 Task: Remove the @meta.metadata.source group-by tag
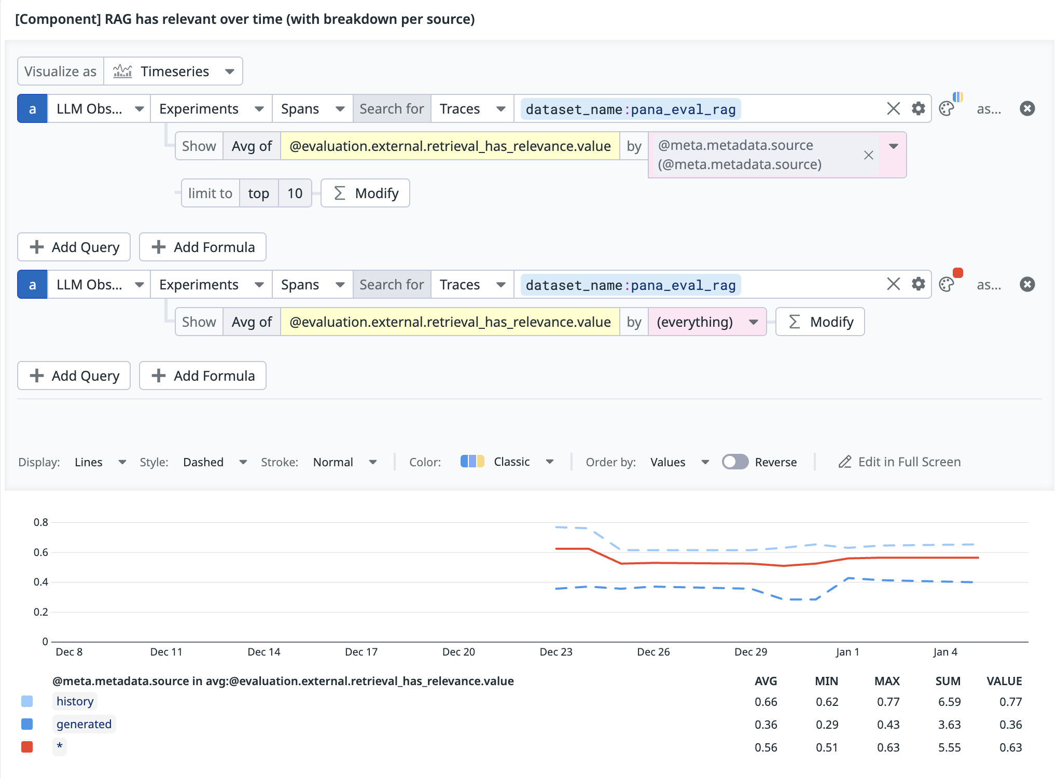point(868,155)
